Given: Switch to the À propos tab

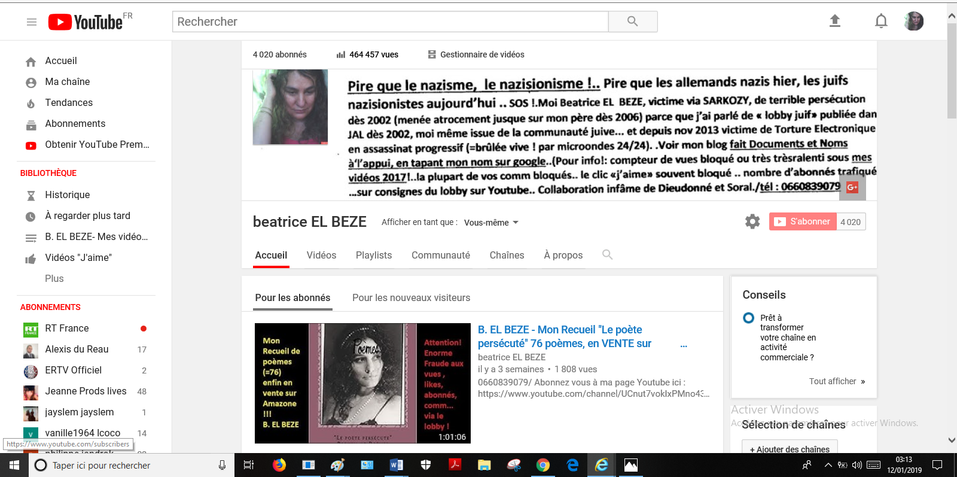Looking at the screenshot, I should click(563, 256).
